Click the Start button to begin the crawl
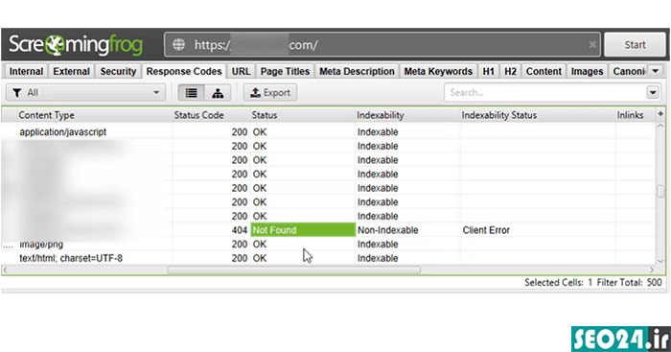The height and width of the screenshot is (352, 671). click(x=635, y=44)
